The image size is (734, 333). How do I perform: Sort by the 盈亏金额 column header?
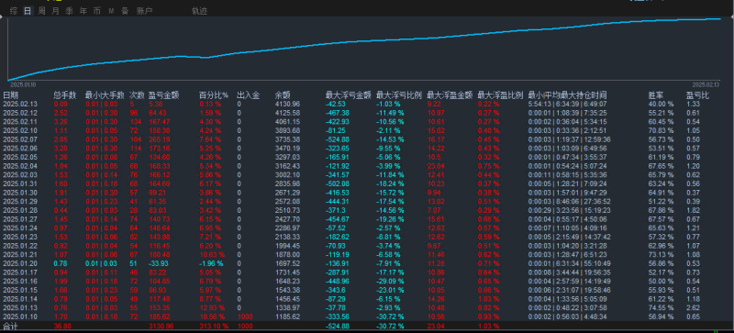click(163, 95)
